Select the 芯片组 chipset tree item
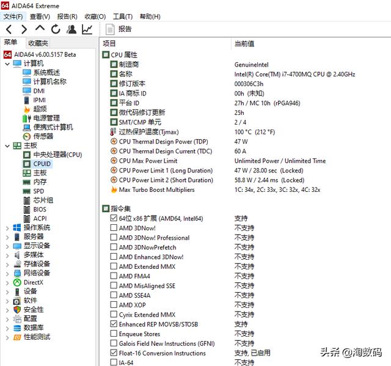The height and width of the screenshot is (366, 391). point(43,200)
